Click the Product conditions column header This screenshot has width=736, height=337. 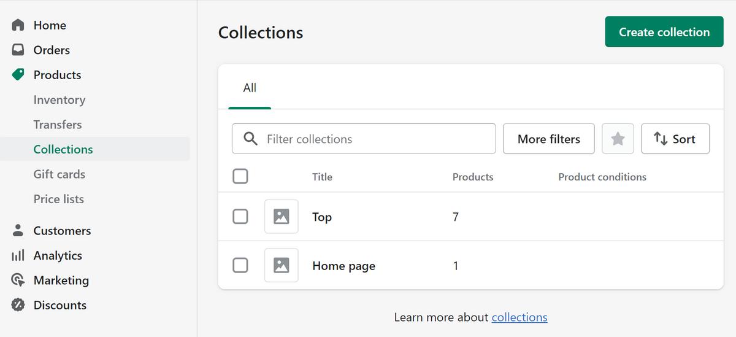pos(602,177)
